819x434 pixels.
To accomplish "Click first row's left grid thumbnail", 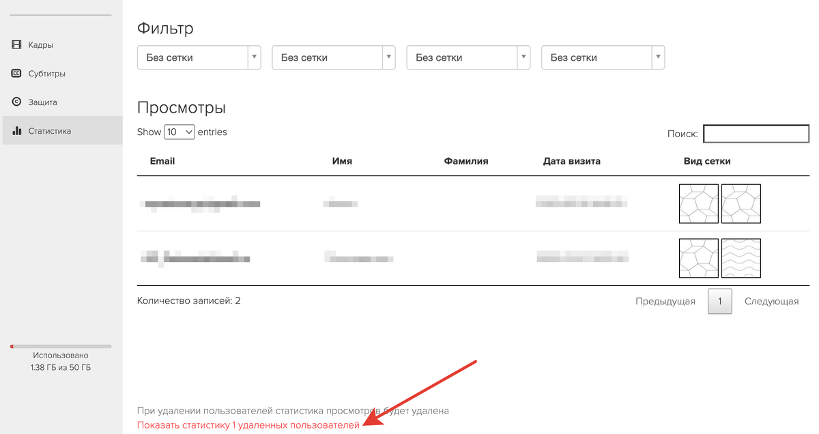I will 699,203.
